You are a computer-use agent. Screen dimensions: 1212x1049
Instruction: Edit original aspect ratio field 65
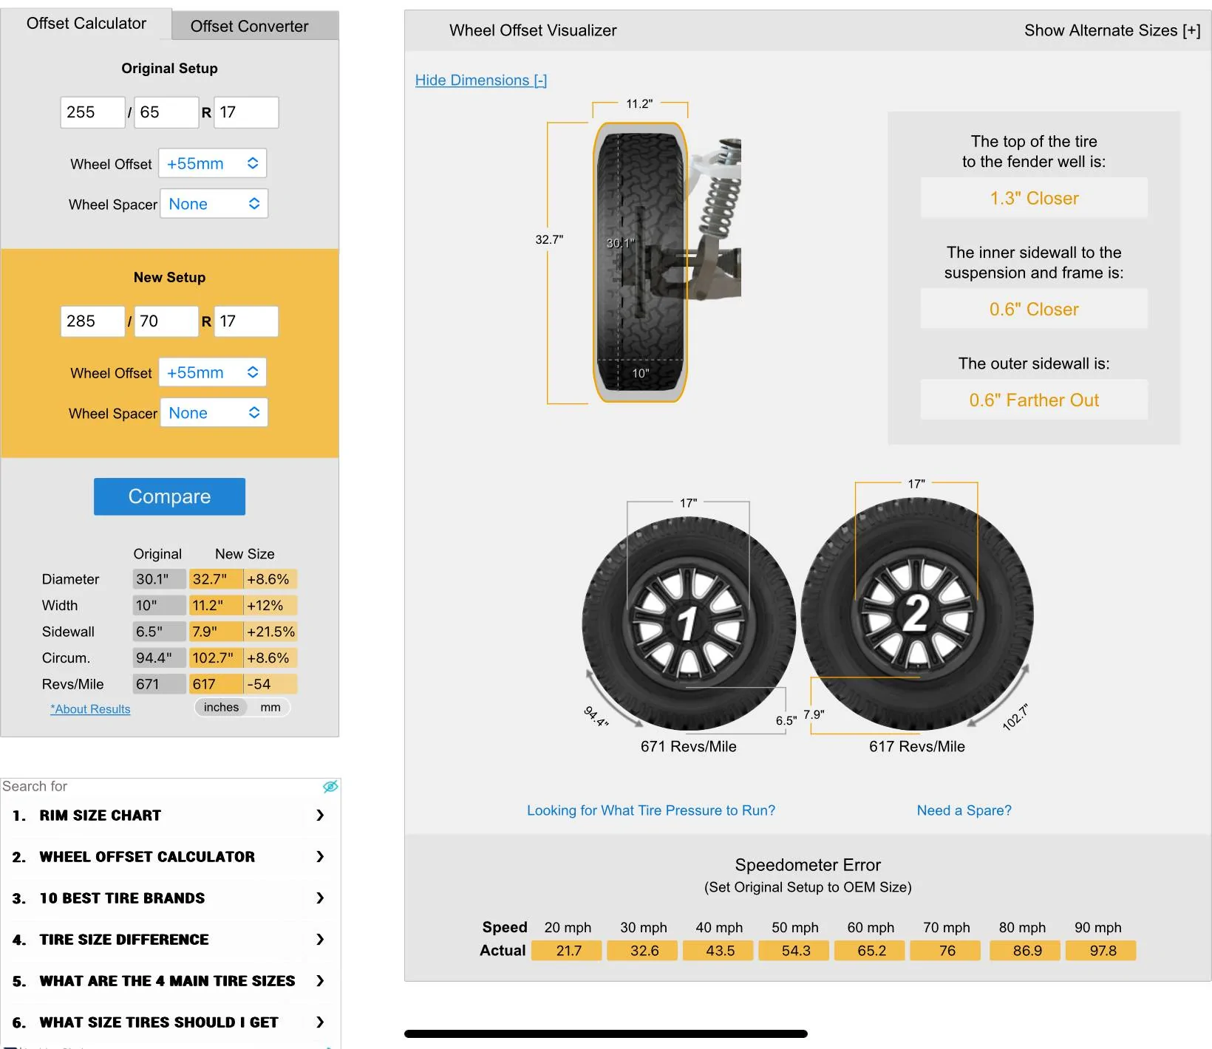(x=166, y=112)
